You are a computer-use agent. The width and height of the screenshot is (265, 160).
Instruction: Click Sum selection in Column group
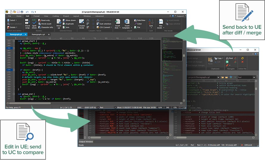click(104, 24)
